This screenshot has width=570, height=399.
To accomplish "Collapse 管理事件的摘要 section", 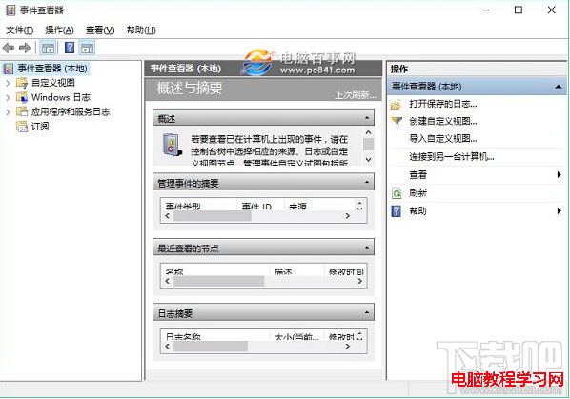I will point(367,183).
